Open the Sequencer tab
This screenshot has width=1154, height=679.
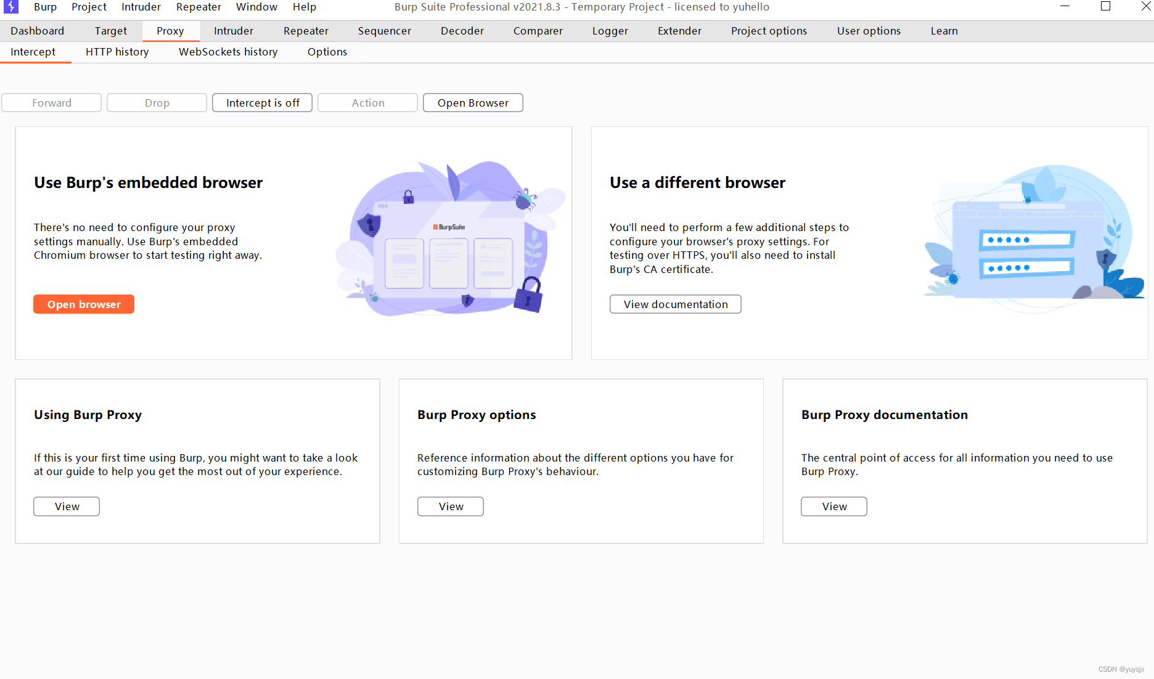pos(385,31)
